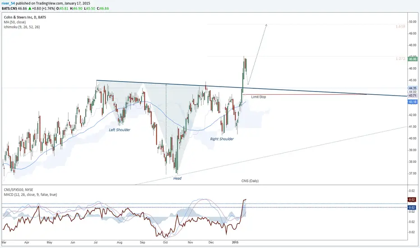
Task: Click the blue 0.02 MACD value tag
Action: point(412,207)
